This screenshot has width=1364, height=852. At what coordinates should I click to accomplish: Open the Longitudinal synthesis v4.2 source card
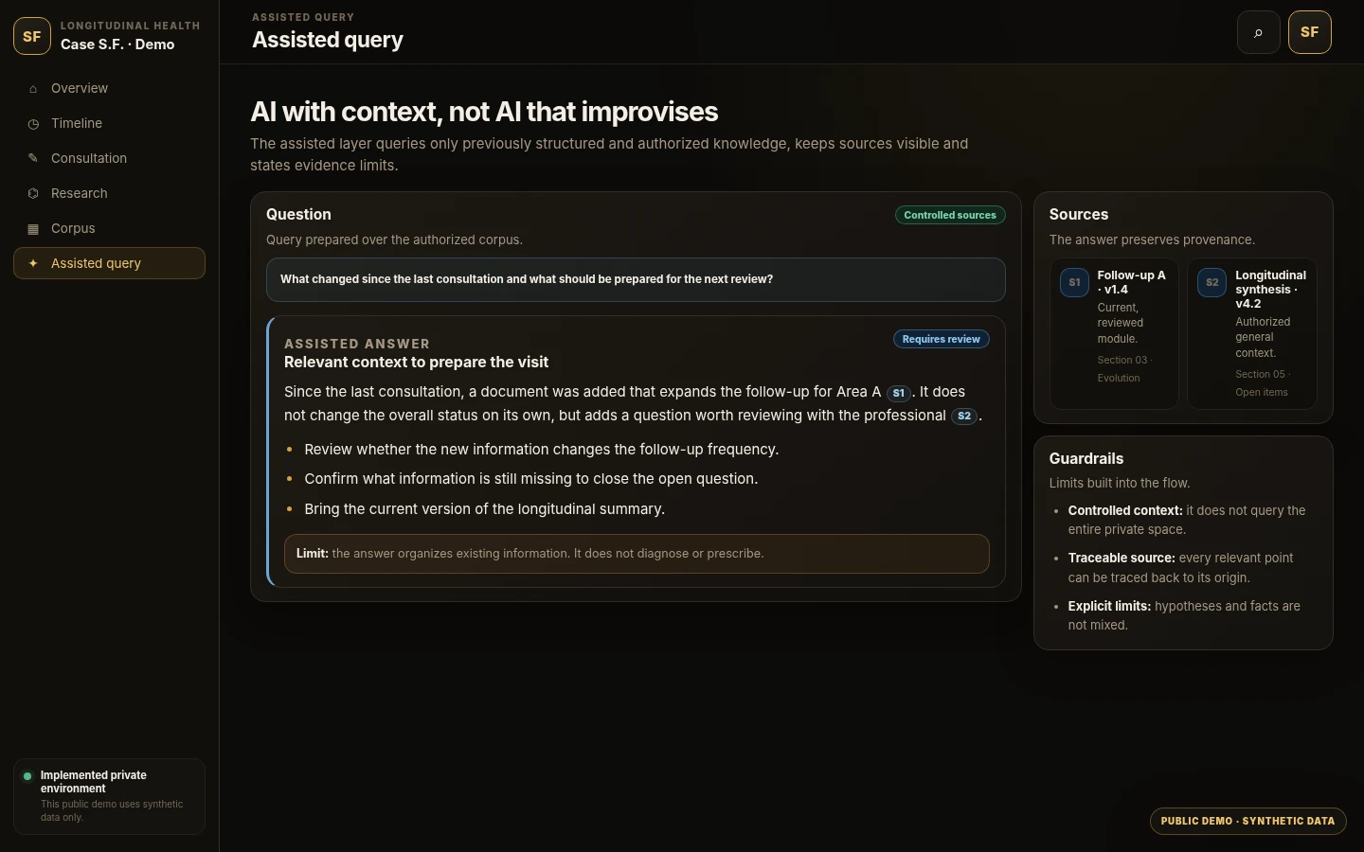pyautogui.click(x=1251, y=333)
